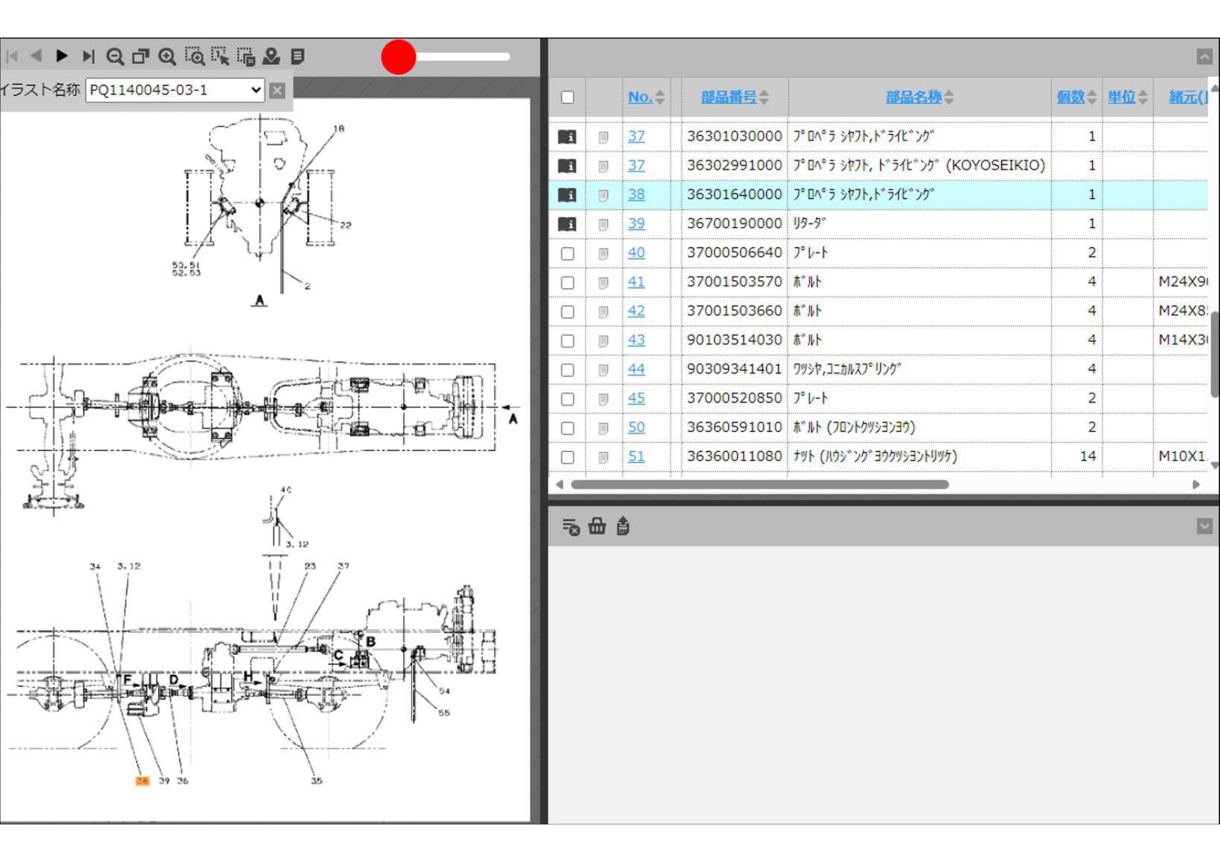Select the area zoom tool icon
The width and height of the screenshot is (1220, 862).
point(194,56)
